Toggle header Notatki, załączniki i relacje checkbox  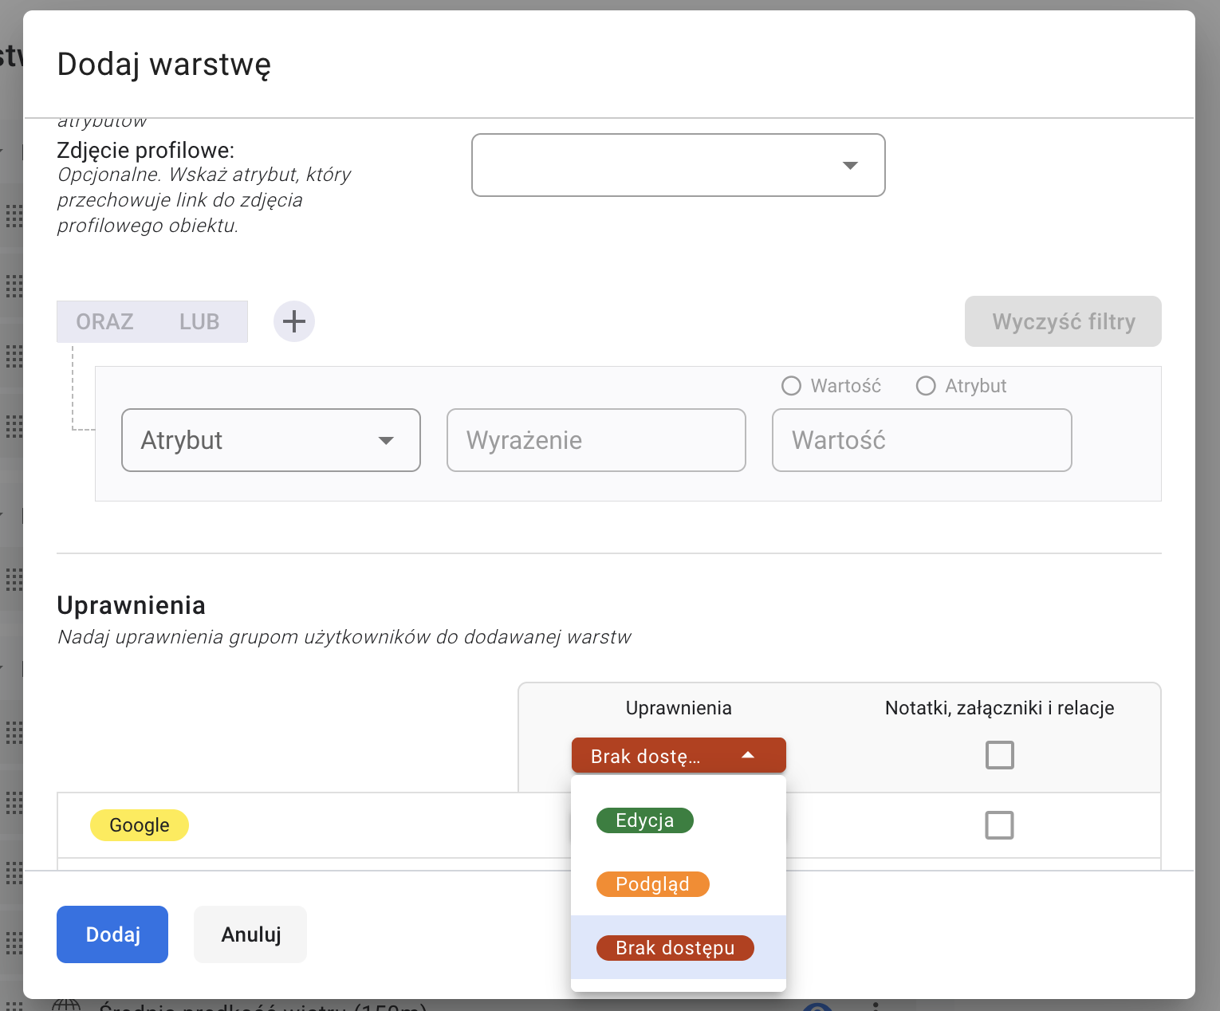click(999, 755)
